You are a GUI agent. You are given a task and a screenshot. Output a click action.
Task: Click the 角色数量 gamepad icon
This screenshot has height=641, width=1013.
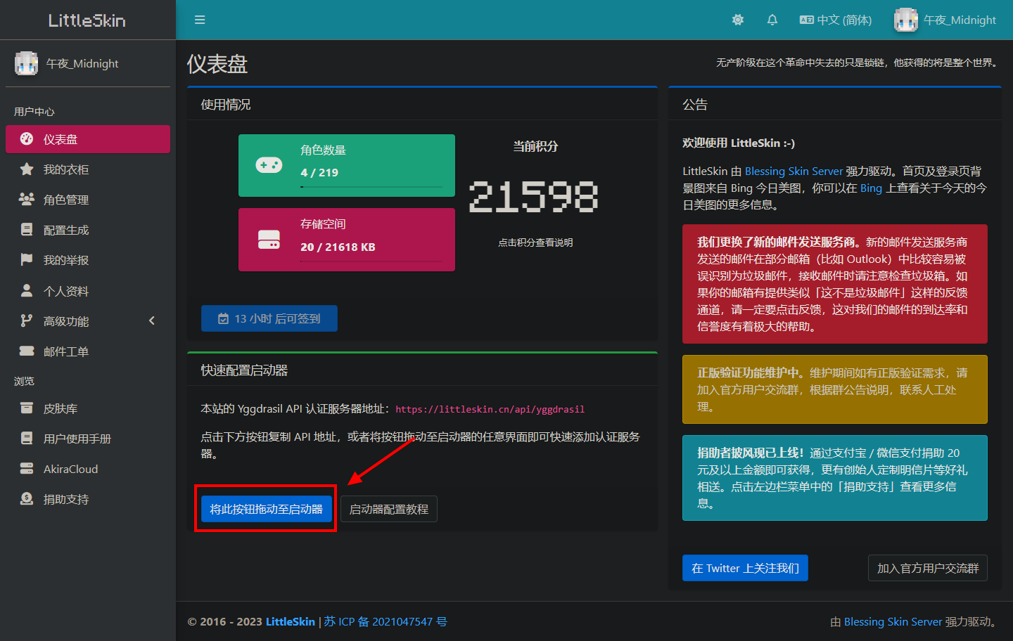click(269, 165)
